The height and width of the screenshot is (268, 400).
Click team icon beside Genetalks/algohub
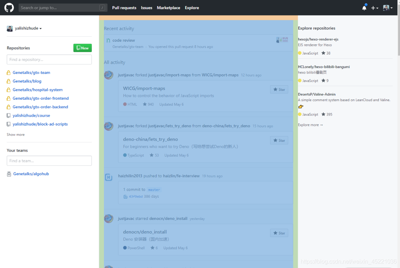[9, 174]
